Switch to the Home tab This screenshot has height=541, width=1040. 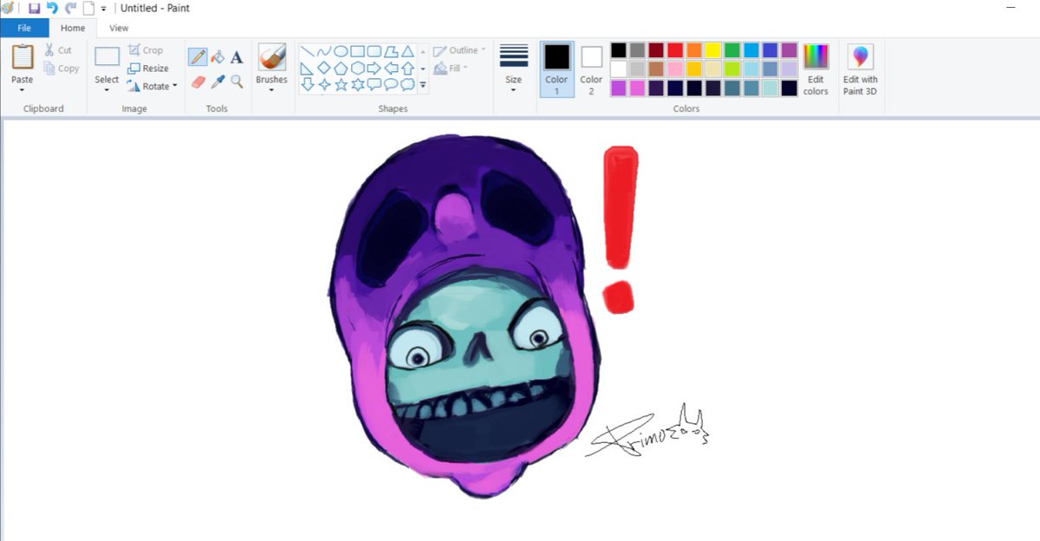point(73,28)
